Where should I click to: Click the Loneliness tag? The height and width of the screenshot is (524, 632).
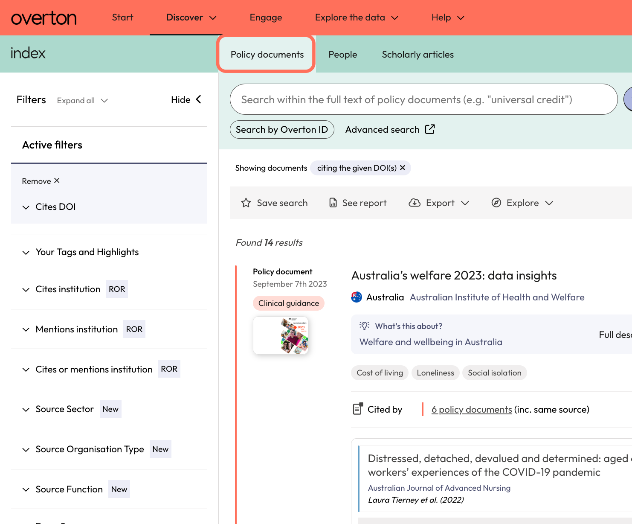coord(435,373)
